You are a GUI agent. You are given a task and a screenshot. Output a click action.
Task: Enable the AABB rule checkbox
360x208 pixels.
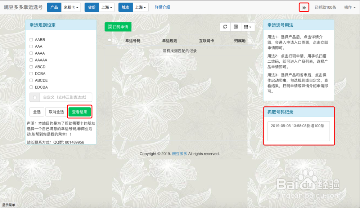point(31,39)
